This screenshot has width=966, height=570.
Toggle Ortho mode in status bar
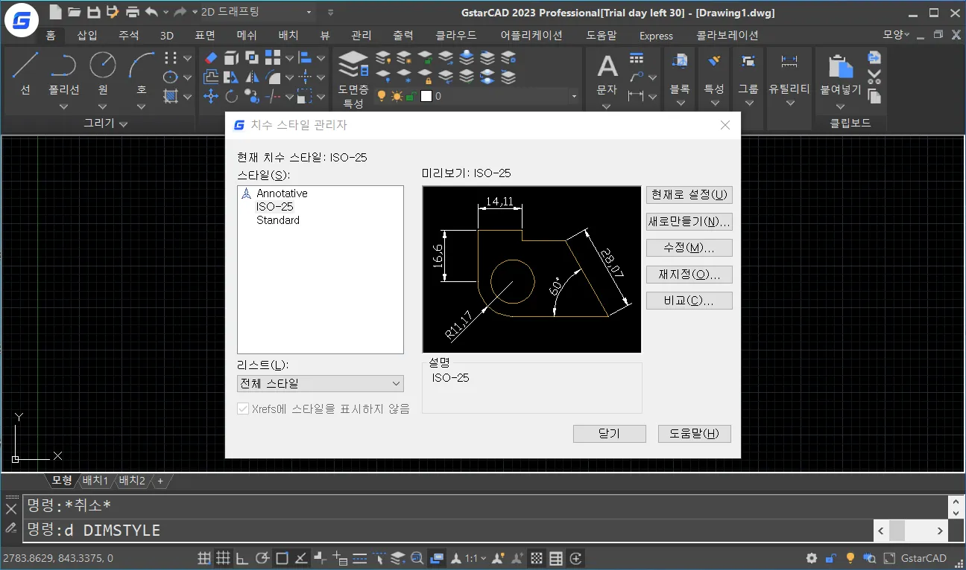click(242, 558)
